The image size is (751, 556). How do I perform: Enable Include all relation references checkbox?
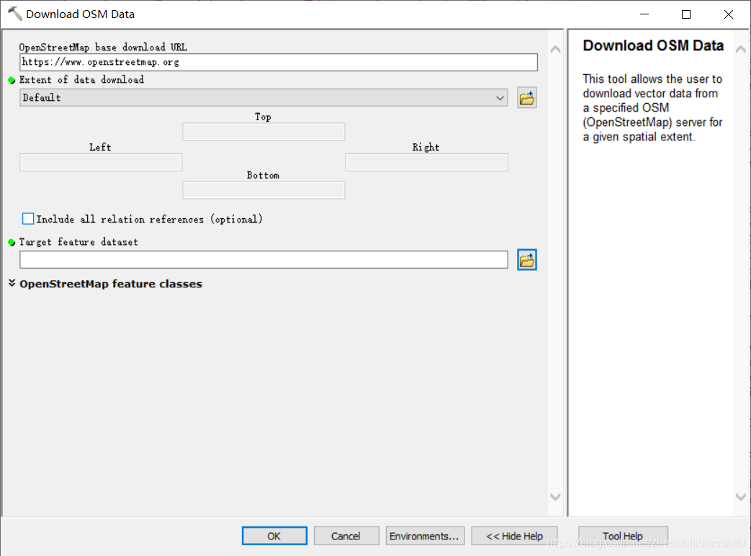(28, 219)
